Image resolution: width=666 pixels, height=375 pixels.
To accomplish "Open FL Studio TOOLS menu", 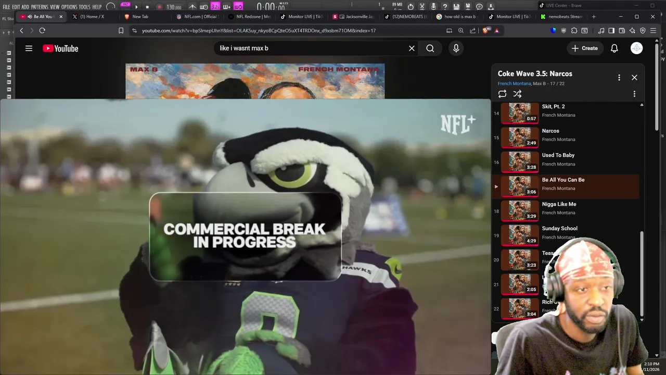I will coord(85,7).
